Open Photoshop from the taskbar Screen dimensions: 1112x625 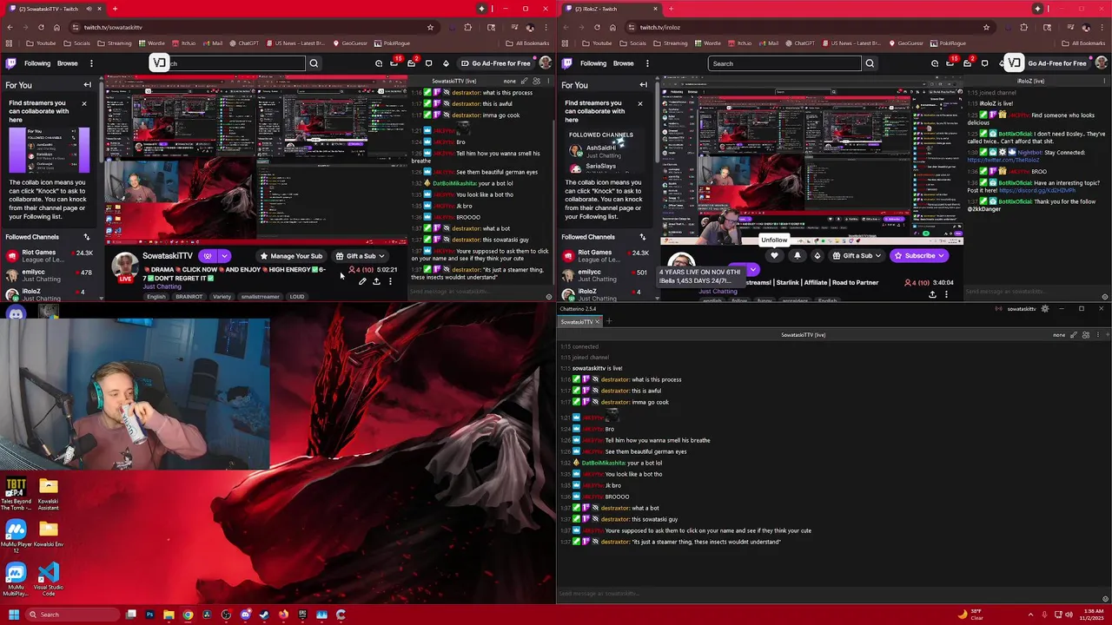pyautogui.click(x=149, y=615)
